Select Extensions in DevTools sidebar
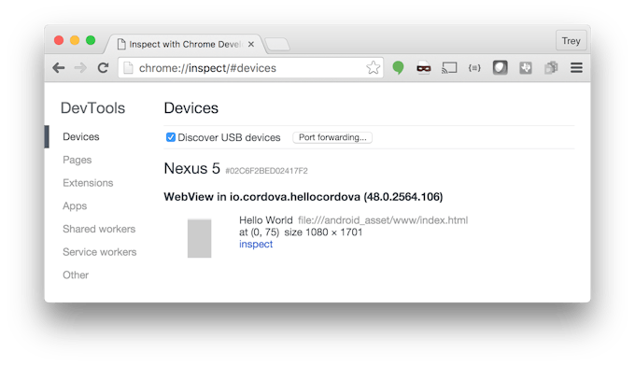This screenshot has width=635, height=366. point(88,183)
